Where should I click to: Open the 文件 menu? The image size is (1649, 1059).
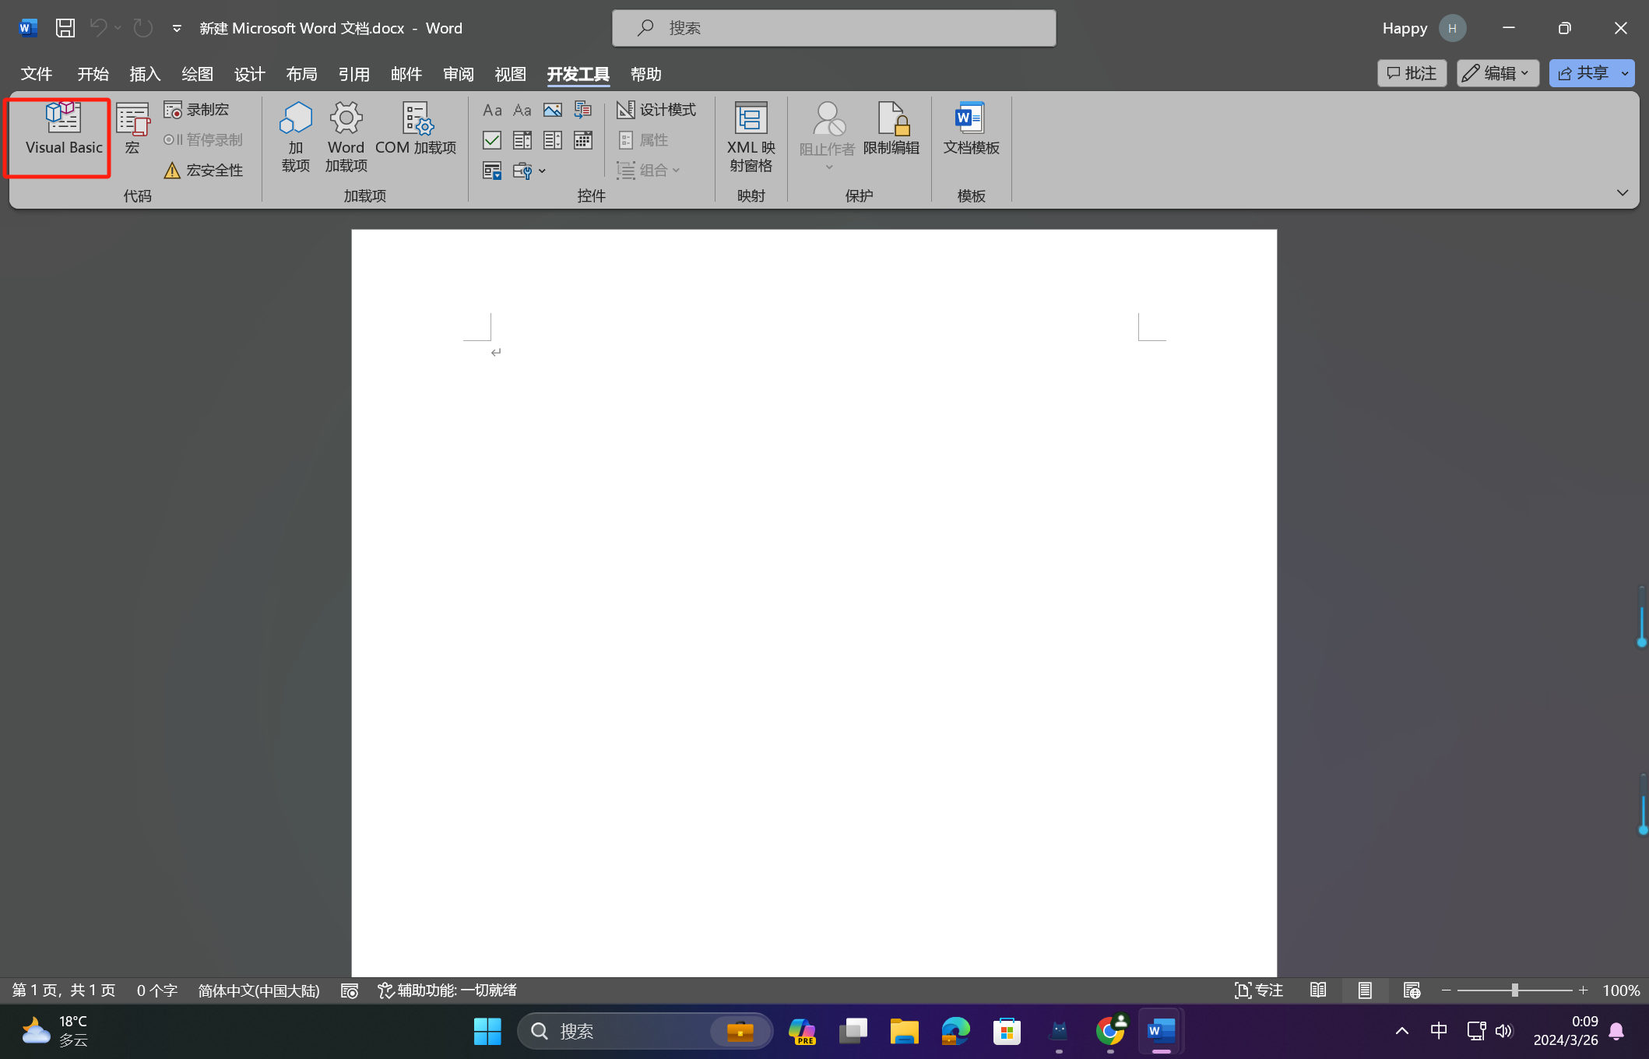tap(36, 74)
